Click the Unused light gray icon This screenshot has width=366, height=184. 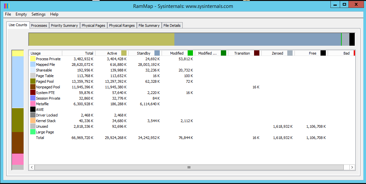[33, 126]
